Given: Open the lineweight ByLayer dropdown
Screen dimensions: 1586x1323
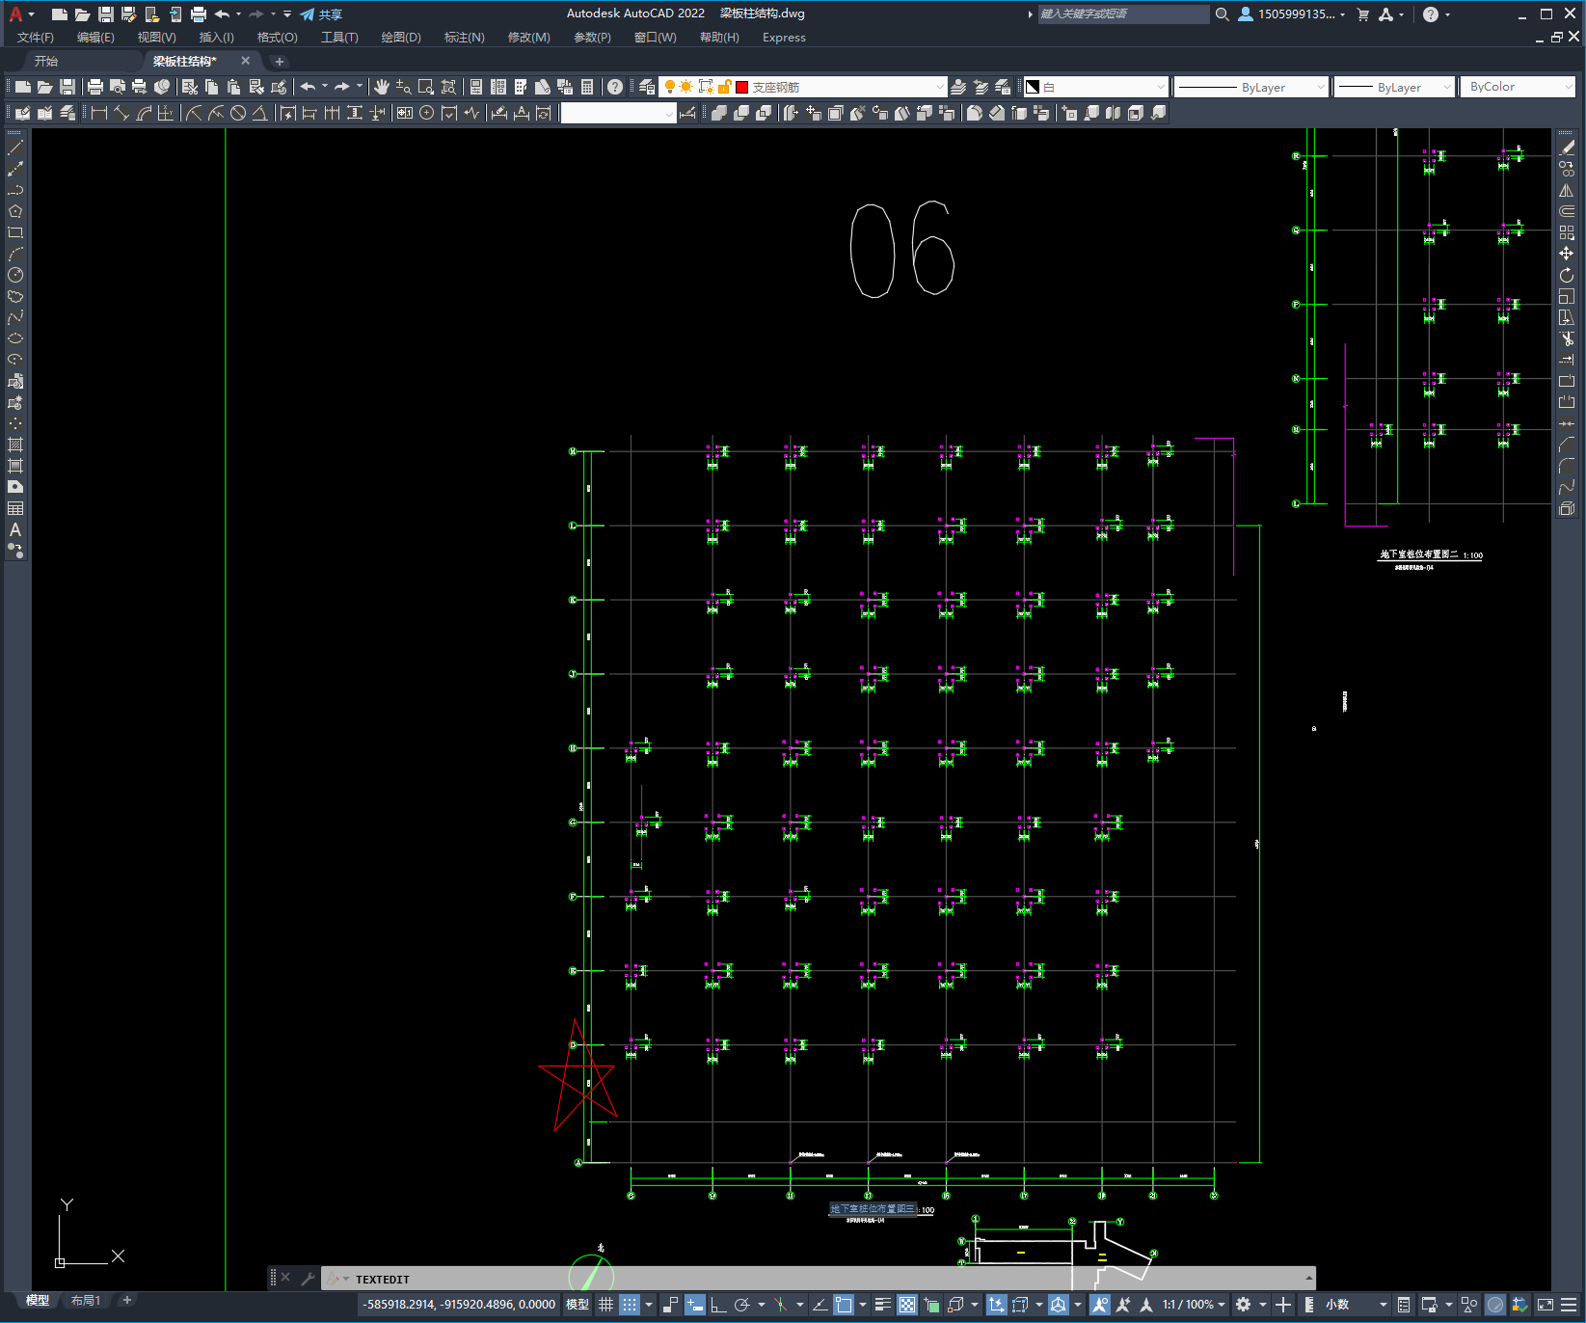Looking at the screenshot, I should click(1394, 87).
